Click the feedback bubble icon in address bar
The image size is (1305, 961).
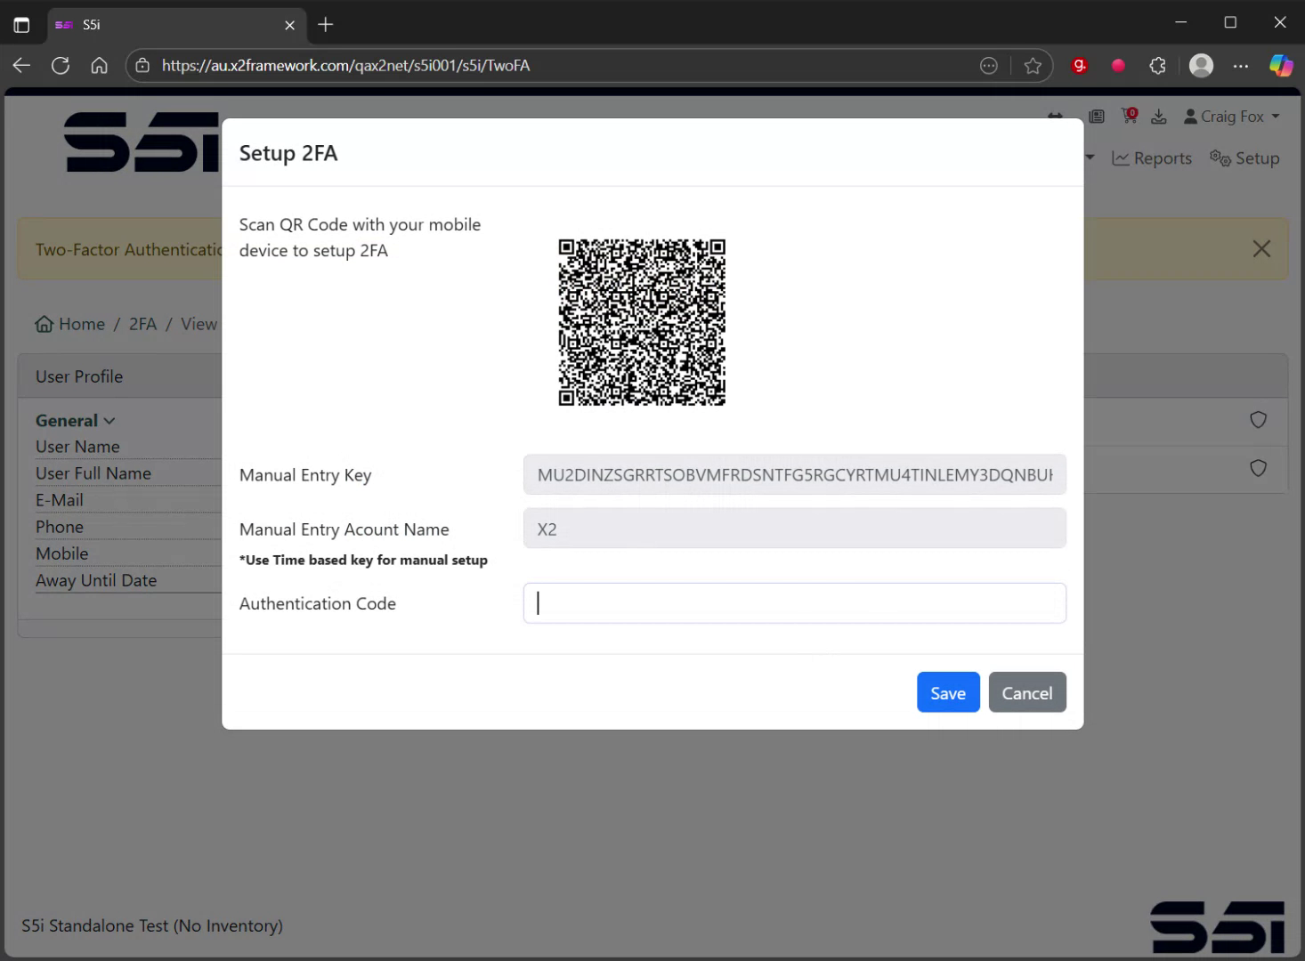click(x=988, y=65)
